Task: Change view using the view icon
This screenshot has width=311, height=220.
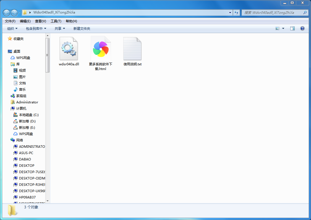Action: coord(277,28)
